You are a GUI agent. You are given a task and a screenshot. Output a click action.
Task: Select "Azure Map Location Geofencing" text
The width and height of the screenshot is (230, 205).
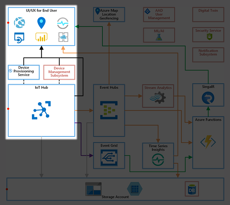point(109,14)
